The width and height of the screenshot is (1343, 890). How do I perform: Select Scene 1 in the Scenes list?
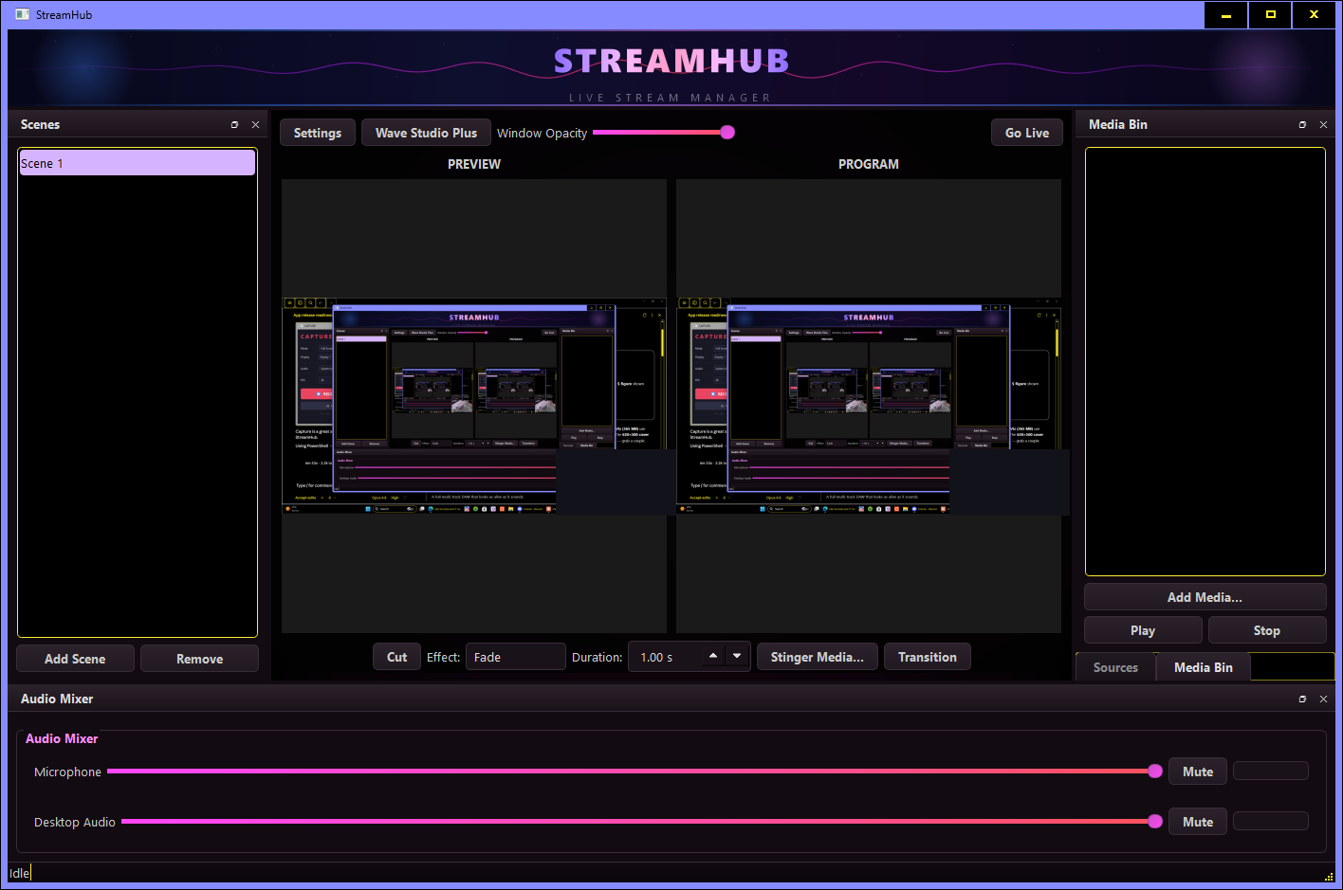(x=137, y=163)
